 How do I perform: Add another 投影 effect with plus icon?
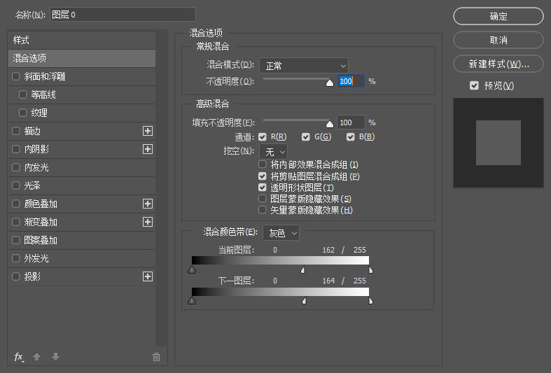[148, 276]
